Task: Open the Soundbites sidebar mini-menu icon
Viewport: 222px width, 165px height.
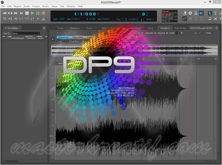Action: click(44, 28)
